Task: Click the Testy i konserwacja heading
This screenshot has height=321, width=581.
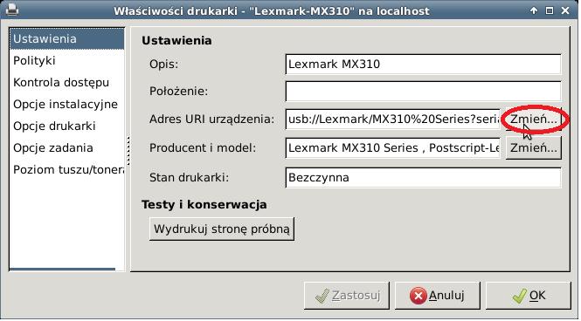Action: click(x=204, y=204)
